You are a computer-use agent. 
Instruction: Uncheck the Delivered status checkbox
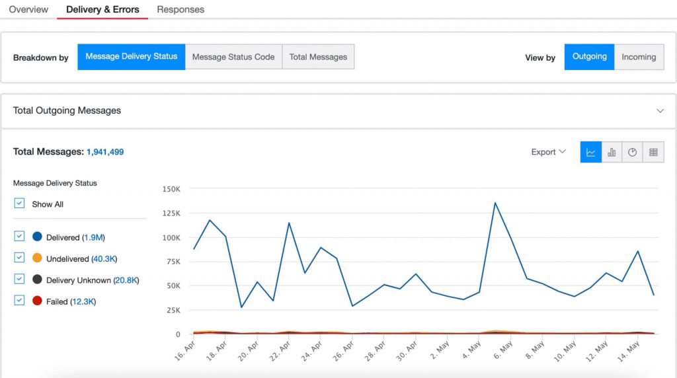click(x=19, y=237)
